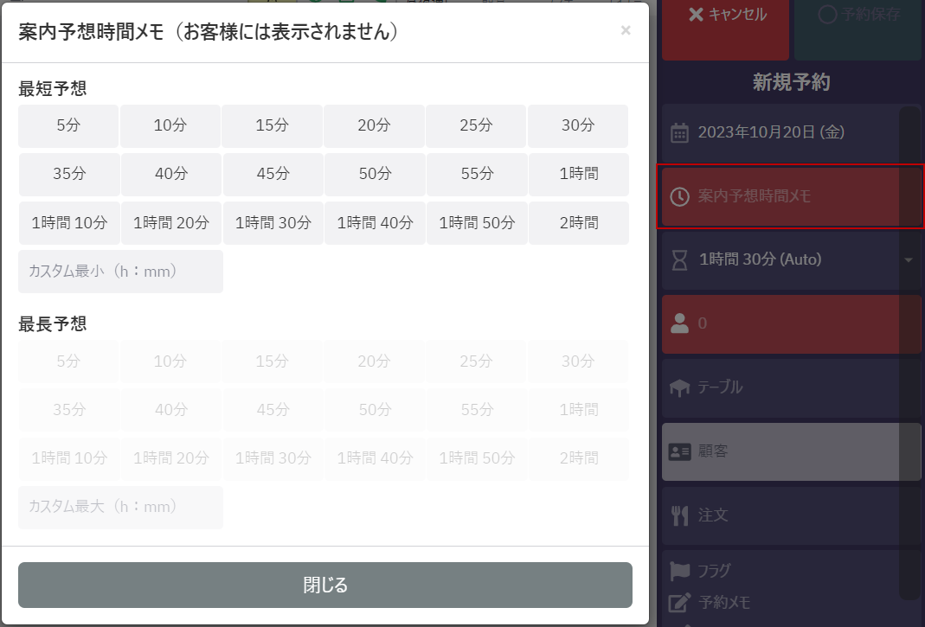
Task: Click the 予約保存 save button
Action: point(858,15)
